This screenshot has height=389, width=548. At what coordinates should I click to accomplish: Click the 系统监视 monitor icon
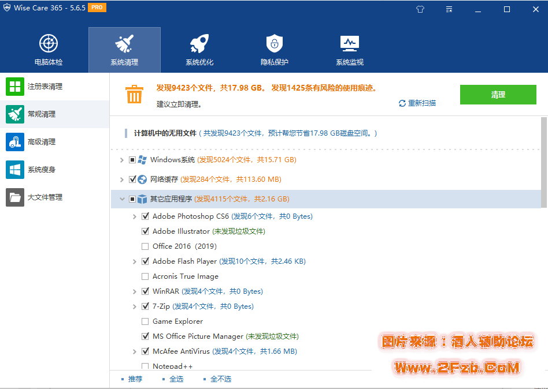(x=350, y=43)
